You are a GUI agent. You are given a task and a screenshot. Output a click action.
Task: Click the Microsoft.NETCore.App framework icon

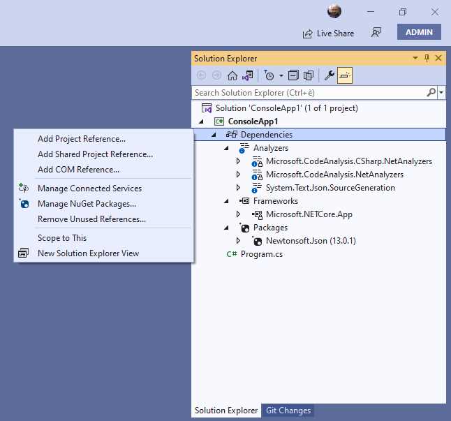[257, 214]
